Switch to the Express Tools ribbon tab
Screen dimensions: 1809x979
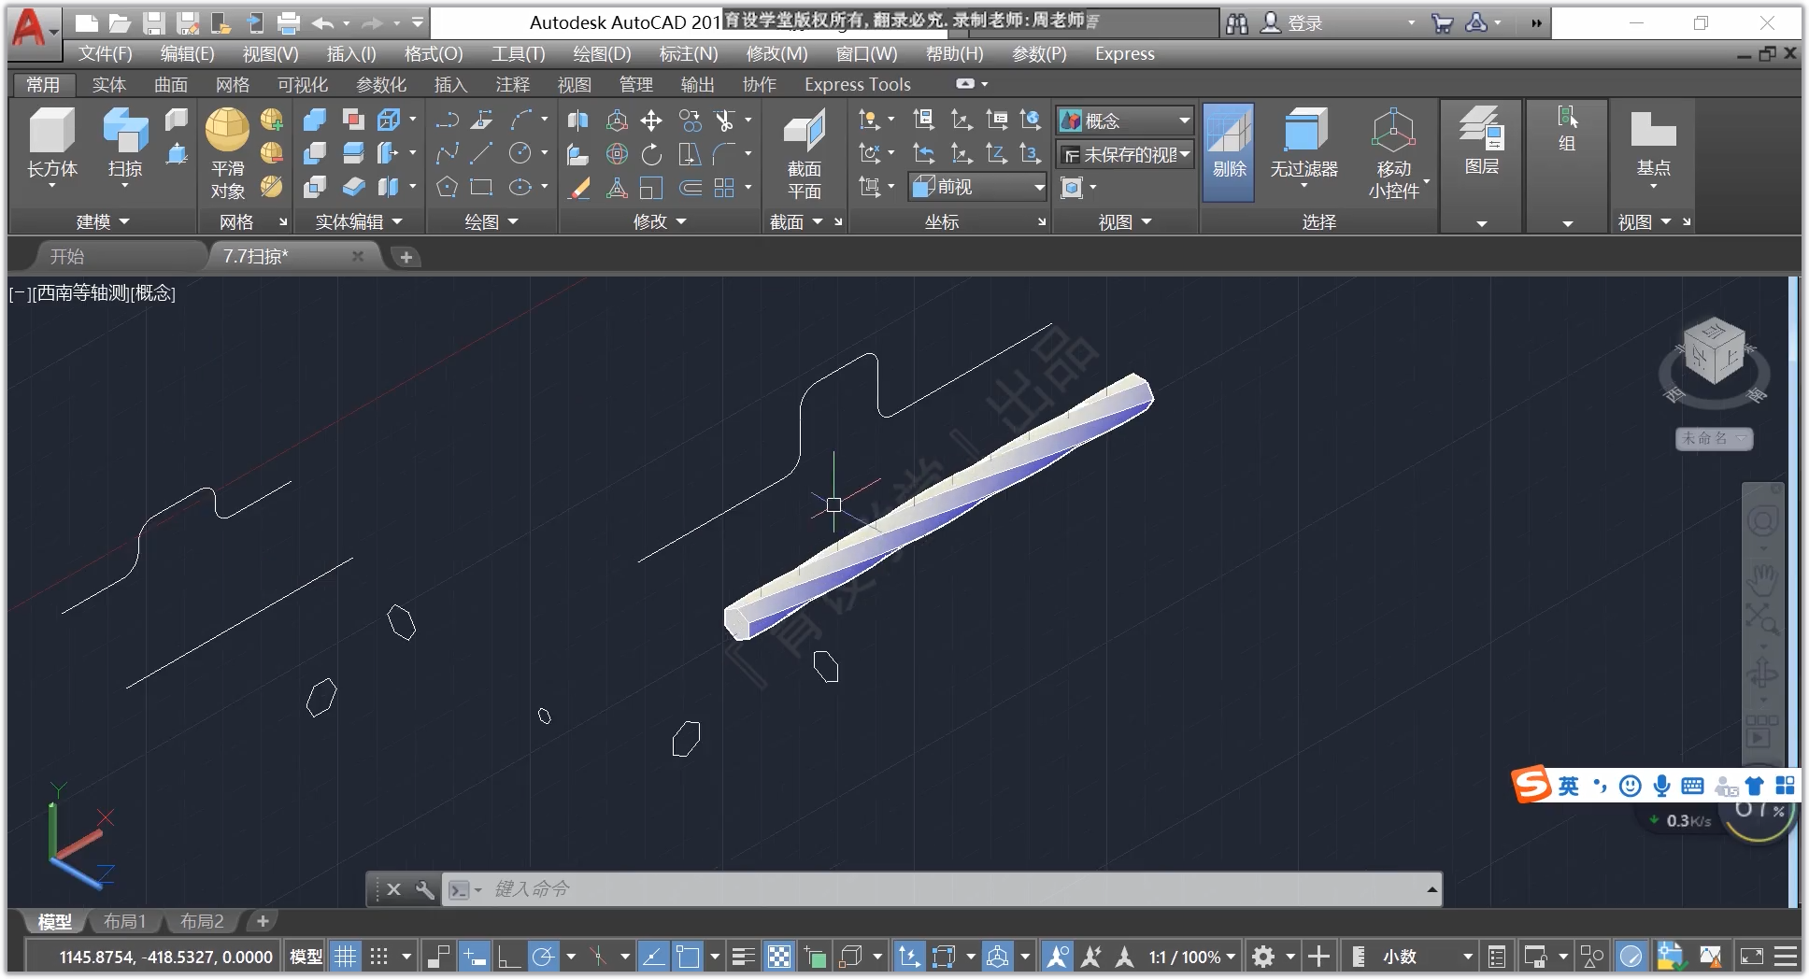pyautogui.click(x=857, y=85)
